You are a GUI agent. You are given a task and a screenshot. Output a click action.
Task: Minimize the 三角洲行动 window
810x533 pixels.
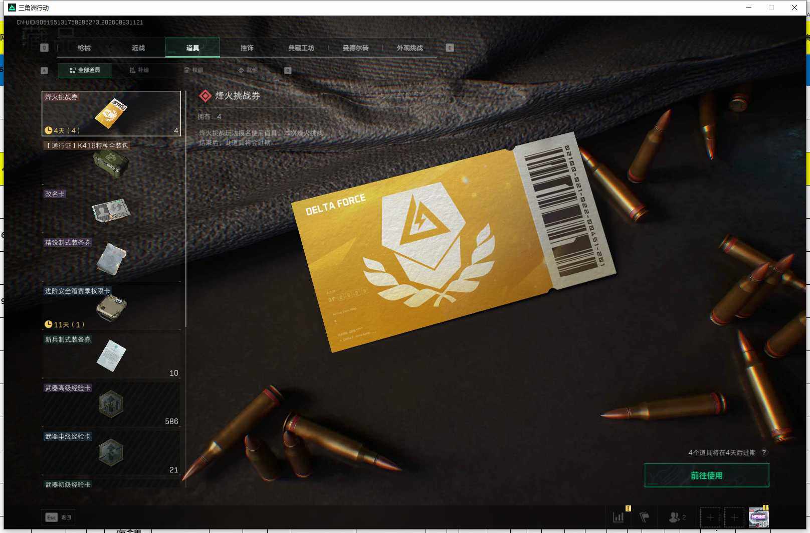pyautogui.click(x=749, y=8)
